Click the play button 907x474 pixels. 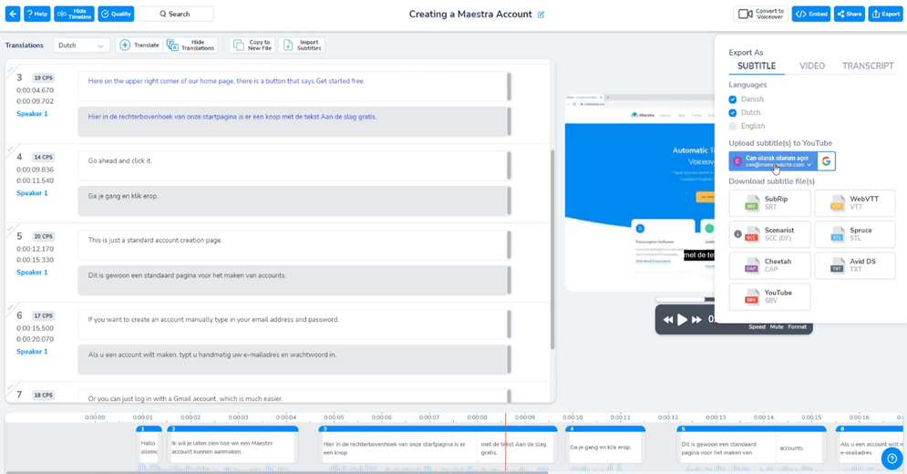pyautogui.click(x=682, y=319)
